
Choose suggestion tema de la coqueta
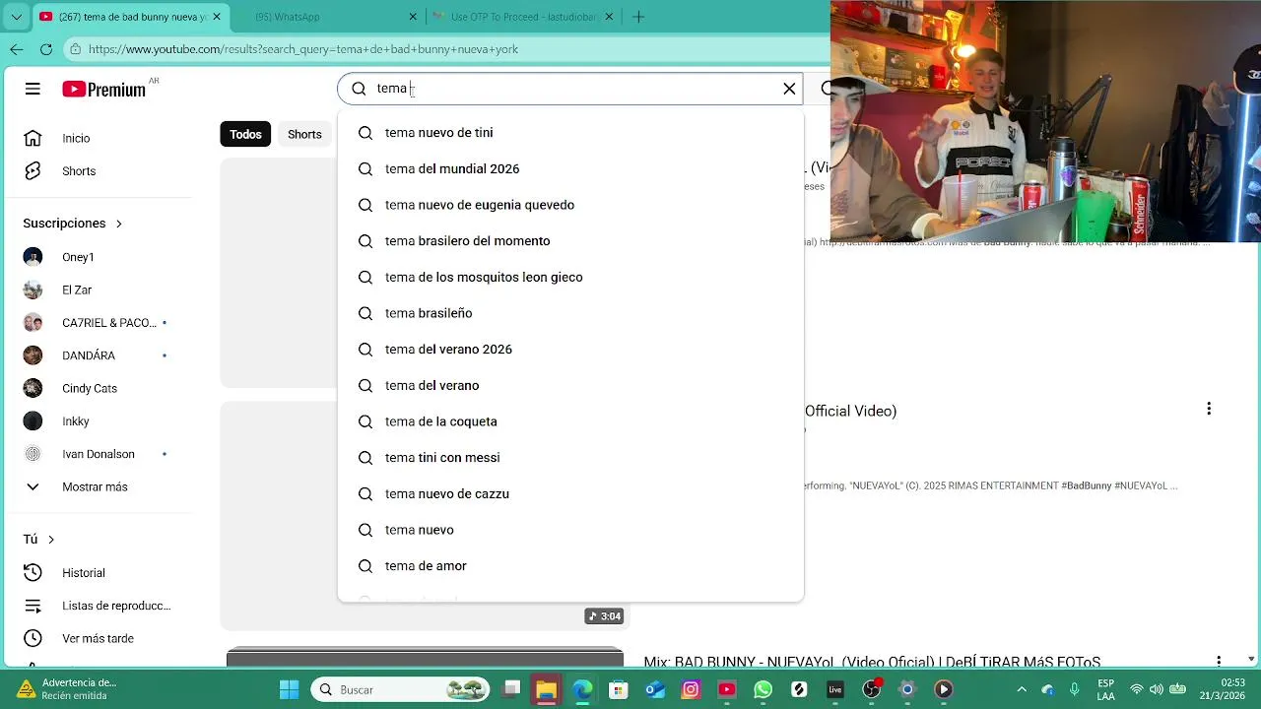tap(570, 421)
